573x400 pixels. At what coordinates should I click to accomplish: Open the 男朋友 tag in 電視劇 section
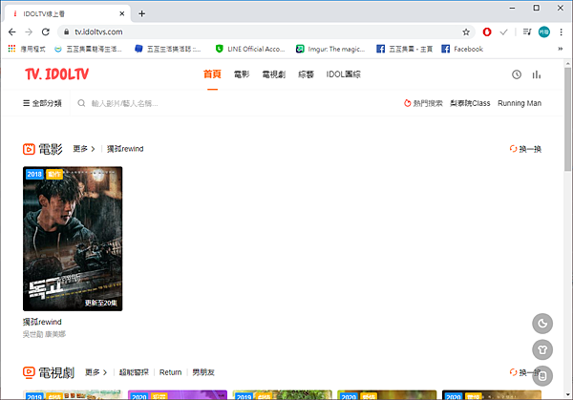(203, 372)
